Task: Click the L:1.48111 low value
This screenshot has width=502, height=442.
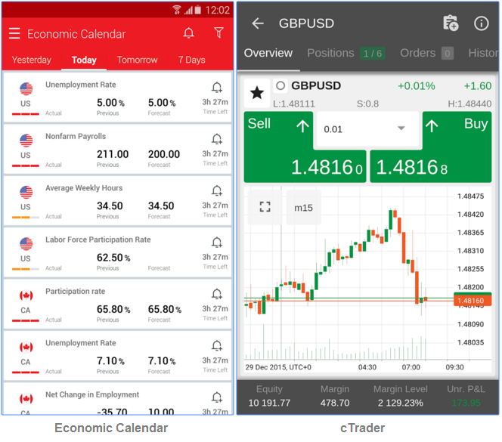Action: tap(294, 104)
